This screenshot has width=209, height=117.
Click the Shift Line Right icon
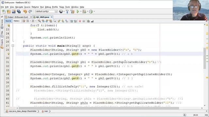(x=75, y=21)
